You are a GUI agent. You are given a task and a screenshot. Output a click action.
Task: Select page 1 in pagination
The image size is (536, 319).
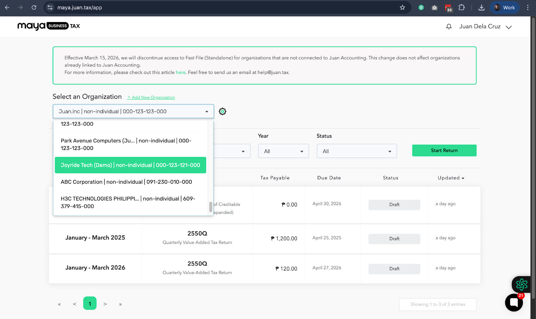coord(90,303)
